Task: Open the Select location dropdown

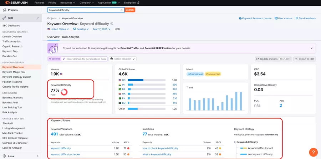Action: coord(122,59)
